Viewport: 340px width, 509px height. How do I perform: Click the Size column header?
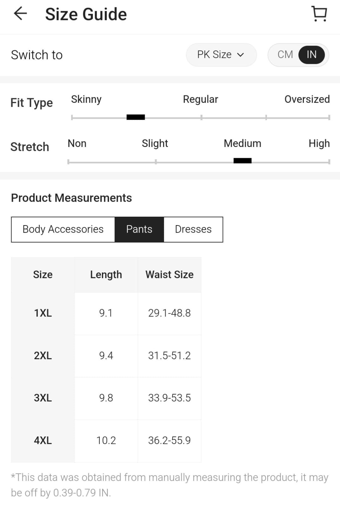tap(43, 275)
